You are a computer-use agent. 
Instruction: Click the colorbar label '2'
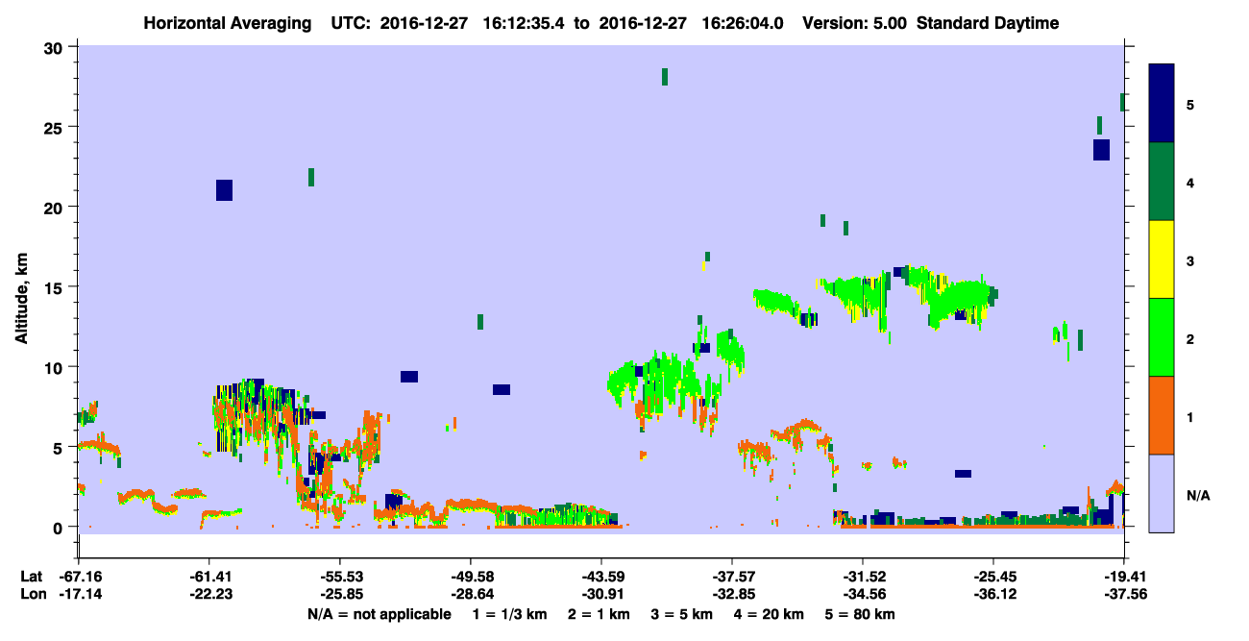[x=1189, y=338]
